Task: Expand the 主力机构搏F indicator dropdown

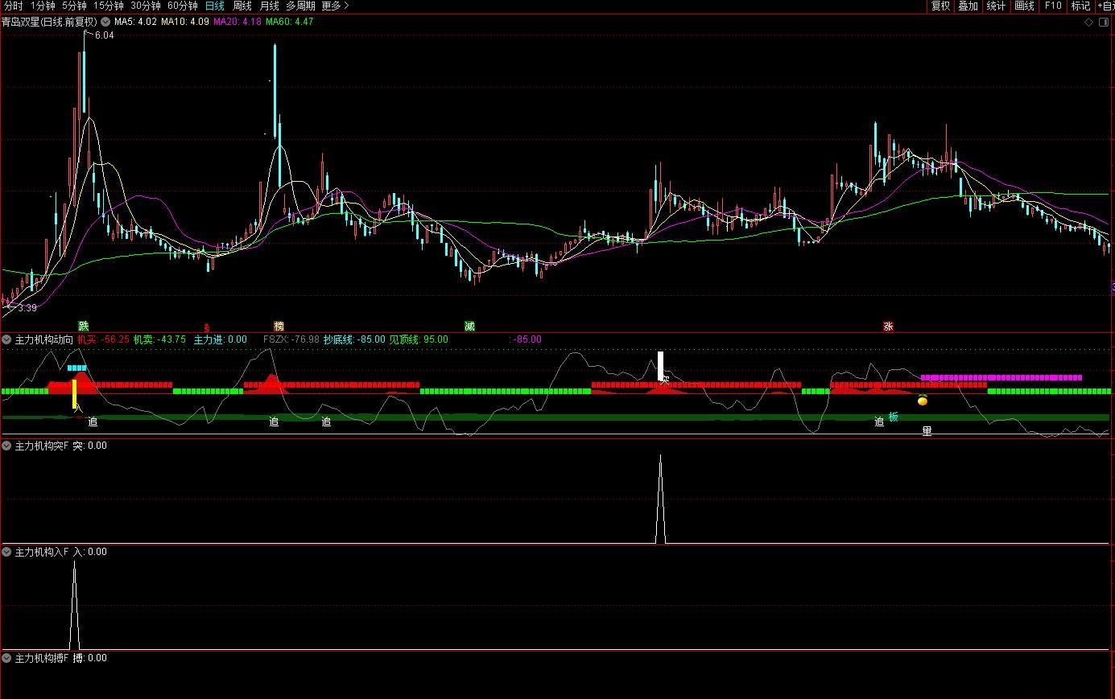Action: pyautogui.click(x=7, y=658)
